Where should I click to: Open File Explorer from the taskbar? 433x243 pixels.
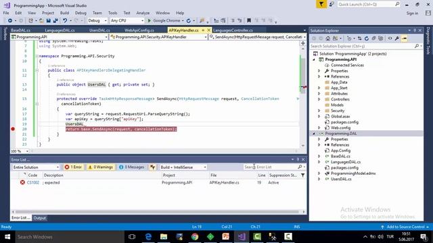click(164, 237)
